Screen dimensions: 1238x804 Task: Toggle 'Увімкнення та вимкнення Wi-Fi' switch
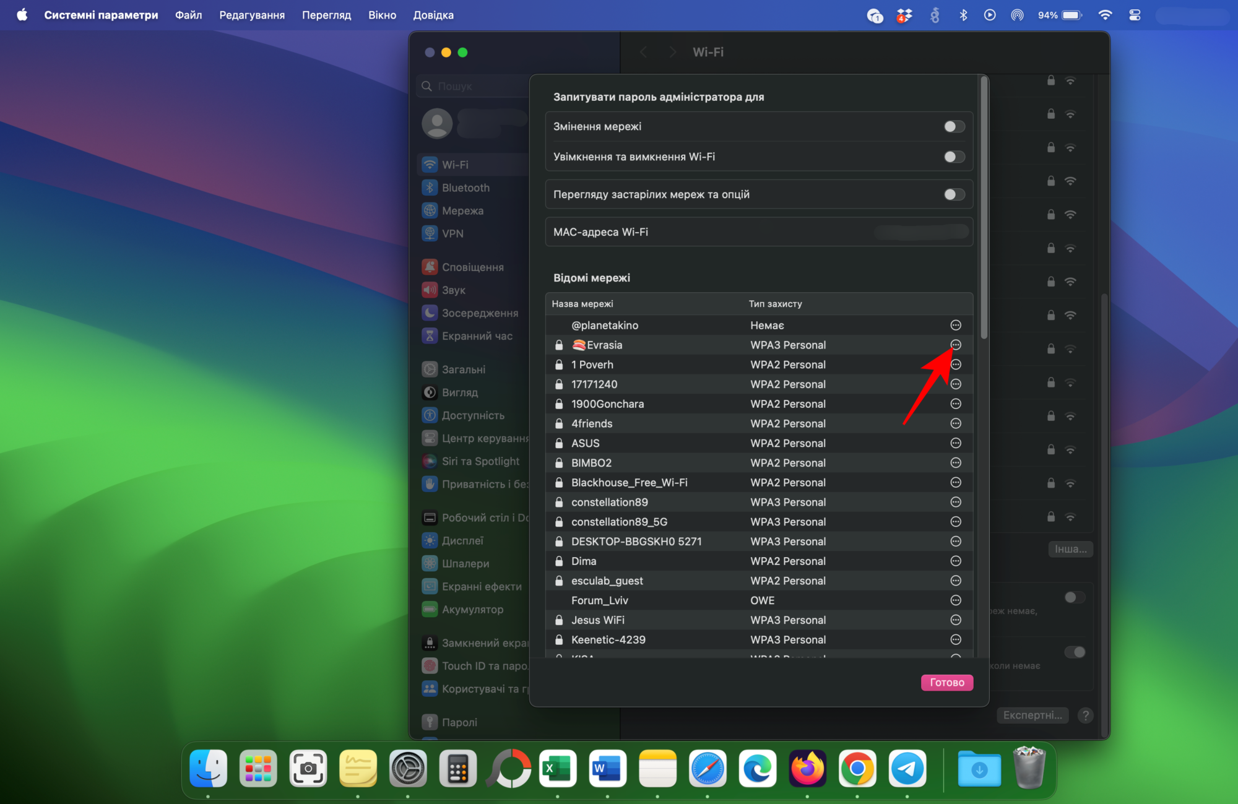click(x=954, y=157)
